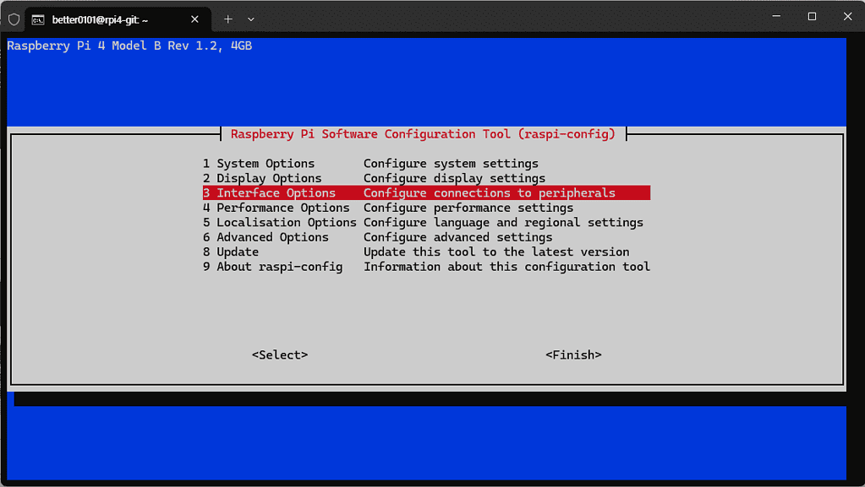865x487 pixels.
Task: Open a new terminal tab with plus icon
Action: [x=227, y=19]
